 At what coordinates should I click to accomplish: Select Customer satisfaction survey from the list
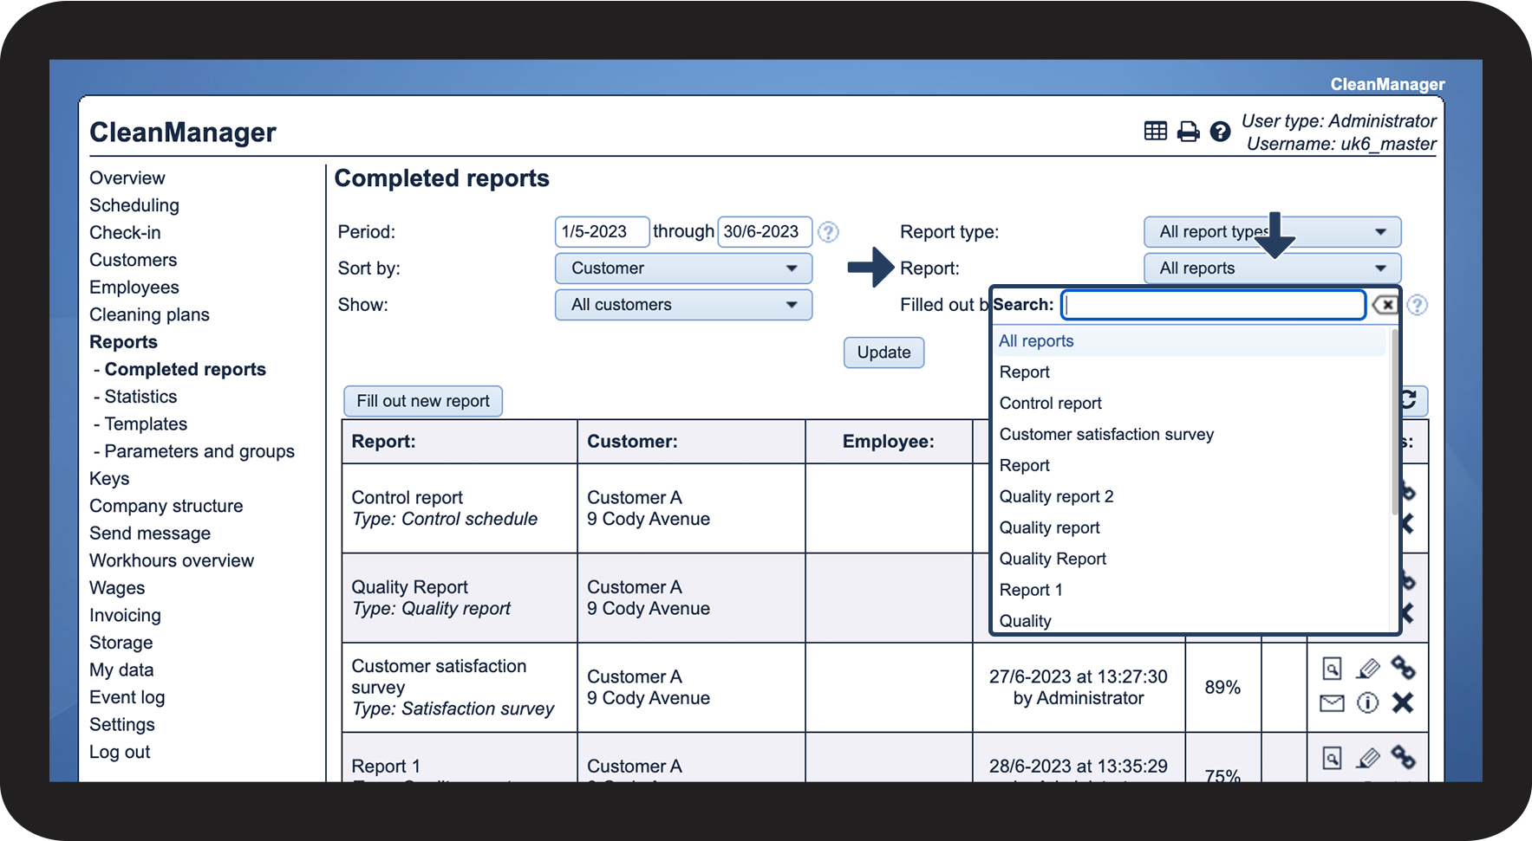1106,435
